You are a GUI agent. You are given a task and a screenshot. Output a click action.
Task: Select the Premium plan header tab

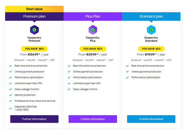pos(34,17)
